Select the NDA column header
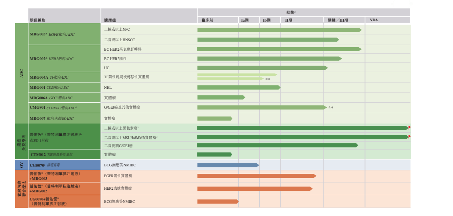Screen dimensions: 453x216 click(374, 20)
